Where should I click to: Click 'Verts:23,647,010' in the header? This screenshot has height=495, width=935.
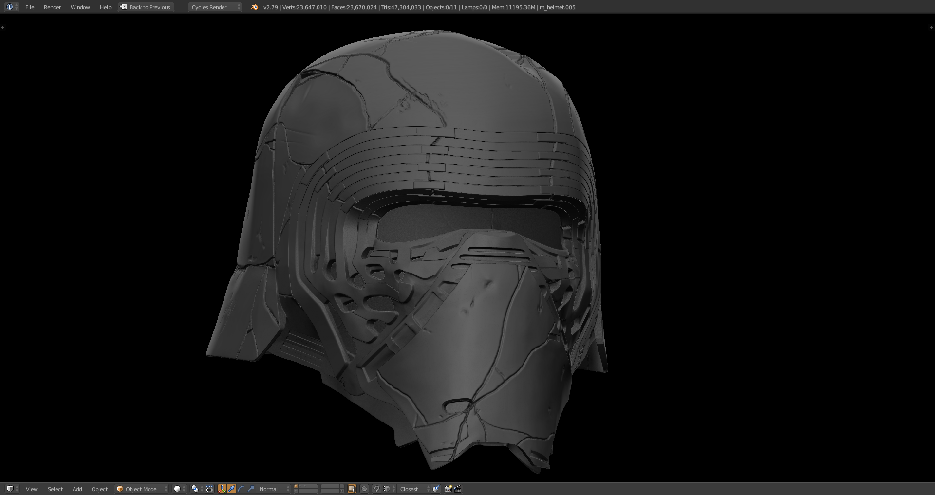pos(304,7)
